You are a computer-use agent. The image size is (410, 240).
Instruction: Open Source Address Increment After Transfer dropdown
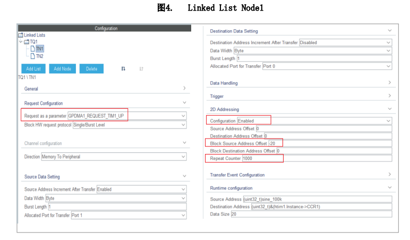click(183, 189)
